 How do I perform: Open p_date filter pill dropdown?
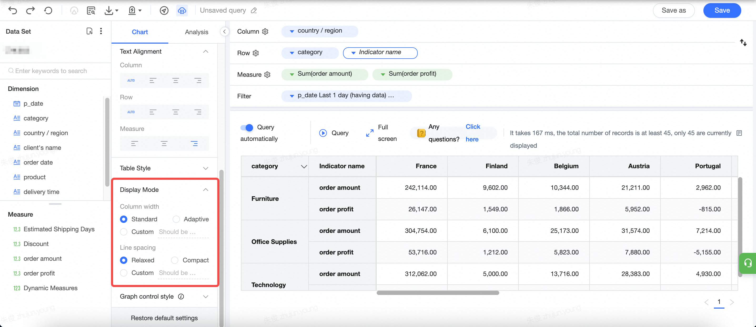292,96
